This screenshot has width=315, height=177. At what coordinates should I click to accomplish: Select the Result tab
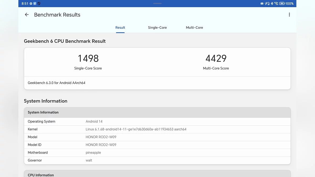120,28
